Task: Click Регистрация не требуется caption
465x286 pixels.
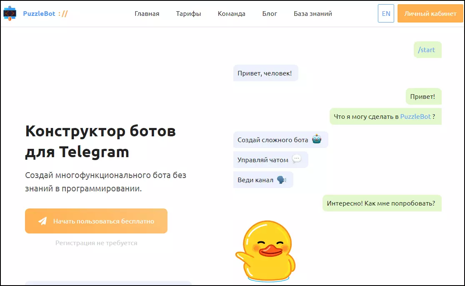Action: [x=96, y=243]
